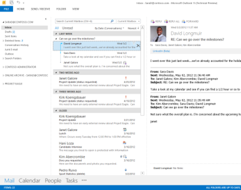
Task: Collapse the LAST WEEK group
Action: point(56,34)
